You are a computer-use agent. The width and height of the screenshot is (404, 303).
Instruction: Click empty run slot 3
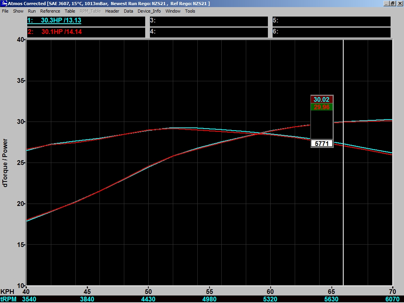click(209, 21)
